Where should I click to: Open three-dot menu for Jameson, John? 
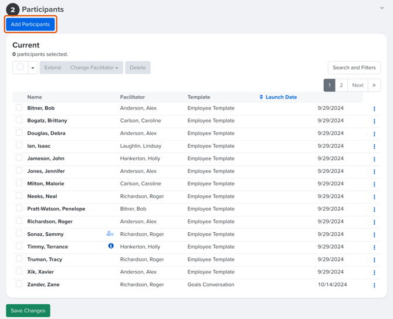[374, 159]
